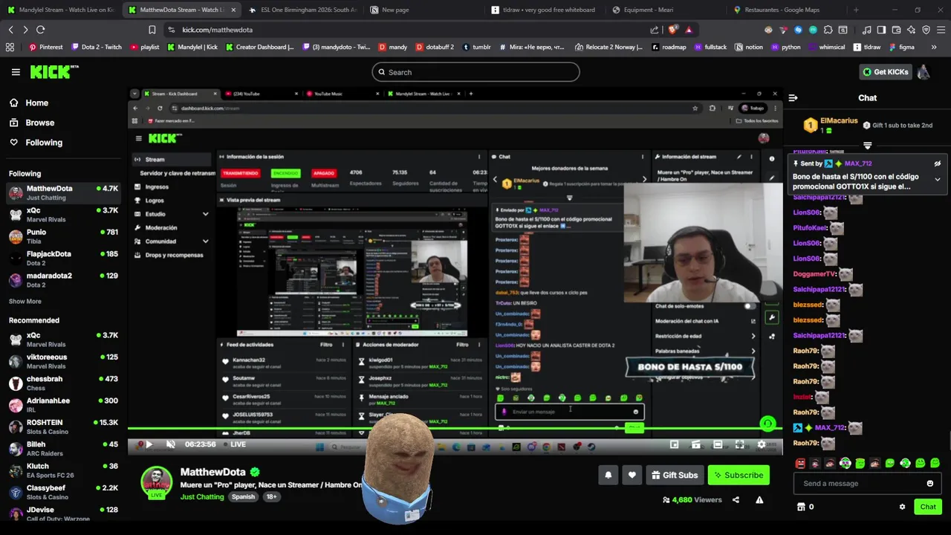The width and height of the screenshot is (951, 535).
Task: Expand the top gifters leaderboard arrow
Action: tap(867, 145)
